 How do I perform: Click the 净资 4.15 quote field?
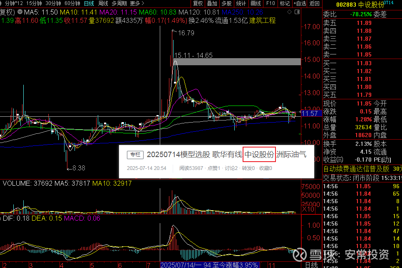click(x=347, y=152)
